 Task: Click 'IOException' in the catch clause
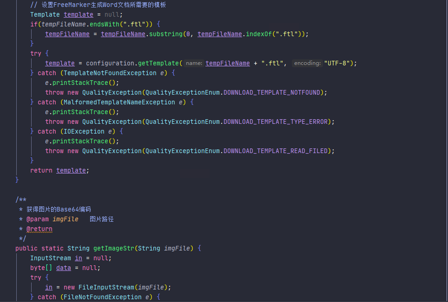(x=84, y=131)
